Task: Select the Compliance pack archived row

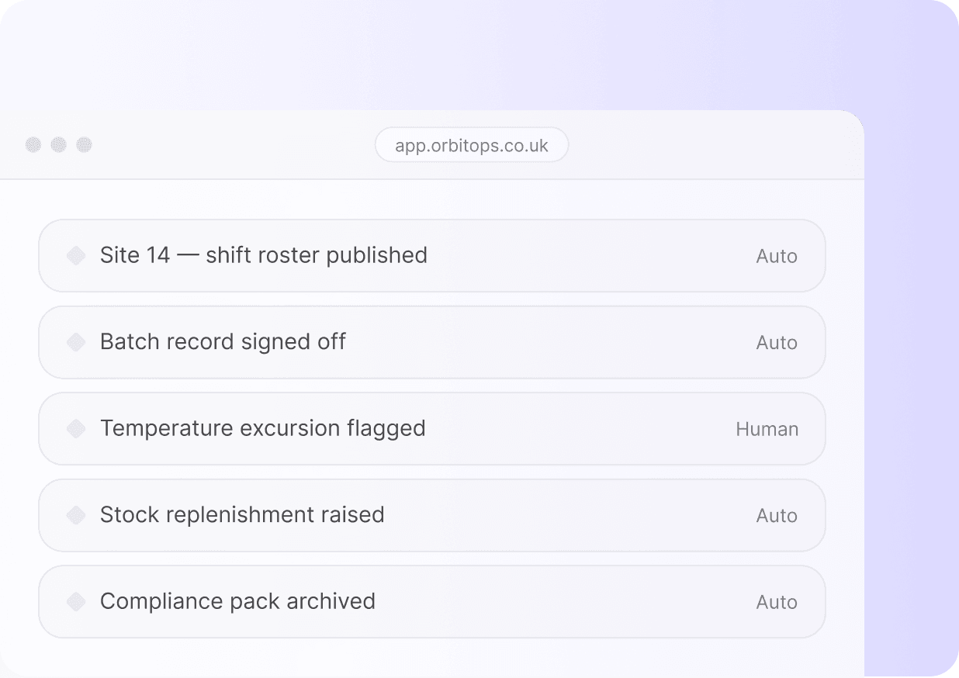Action: click(x=432, y=601)
